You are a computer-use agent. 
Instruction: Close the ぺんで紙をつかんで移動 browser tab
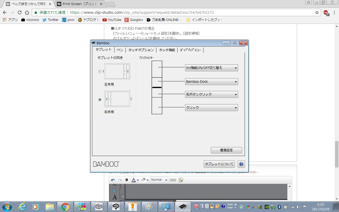tap(50, 4)
